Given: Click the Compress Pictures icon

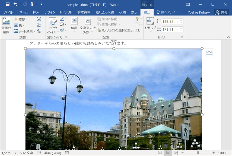Looking at the screenshot, I should click(x=39, y=19).
